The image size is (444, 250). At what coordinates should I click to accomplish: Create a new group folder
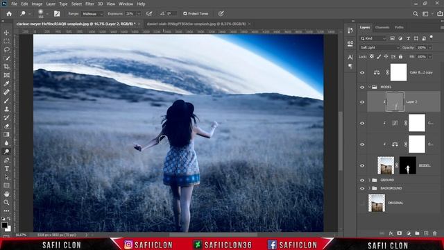point(417,233)
